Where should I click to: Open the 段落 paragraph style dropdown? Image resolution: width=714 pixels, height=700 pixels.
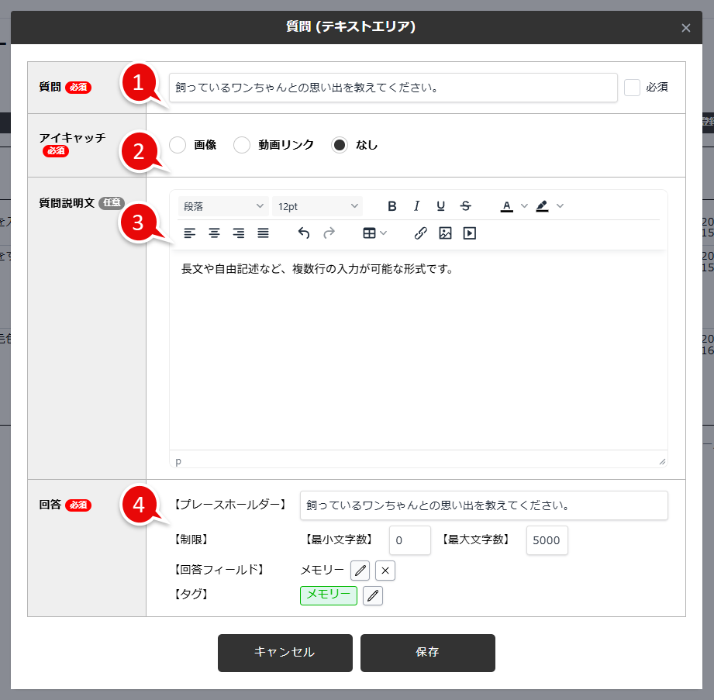click(223, 205)
